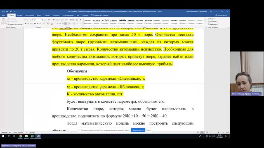This screenshot has height=148, width=264.
Task: Switch to print layout view icon
Action: [203, 132]
